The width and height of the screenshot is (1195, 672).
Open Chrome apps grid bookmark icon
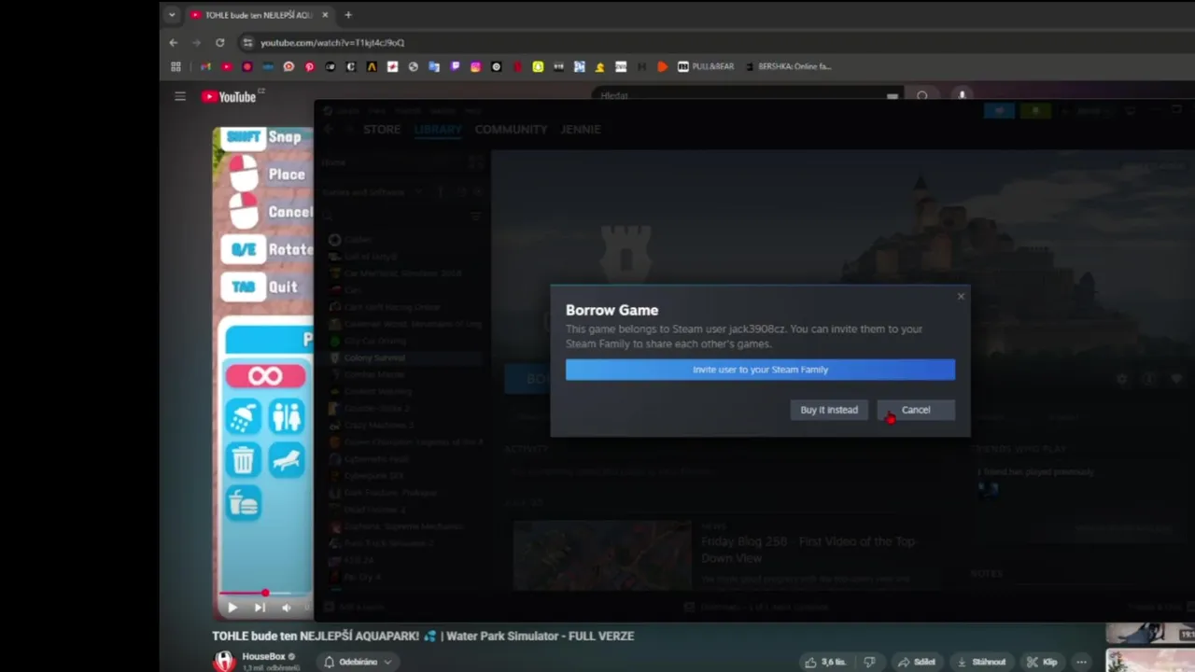(x=176, y=66)
